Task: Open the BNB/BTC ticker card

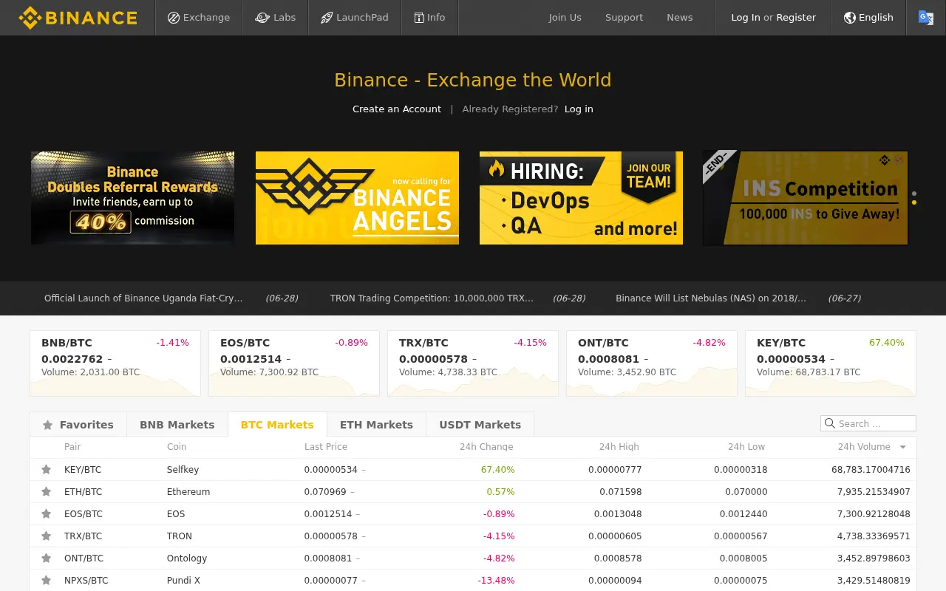Action: pos(115,363)
